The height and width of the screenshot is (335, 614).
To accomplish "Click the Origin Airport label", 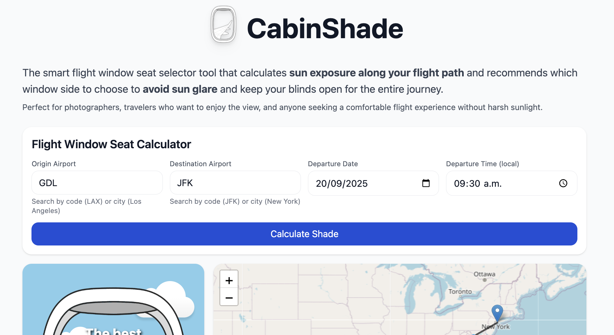I will click(x=54, y=164).
